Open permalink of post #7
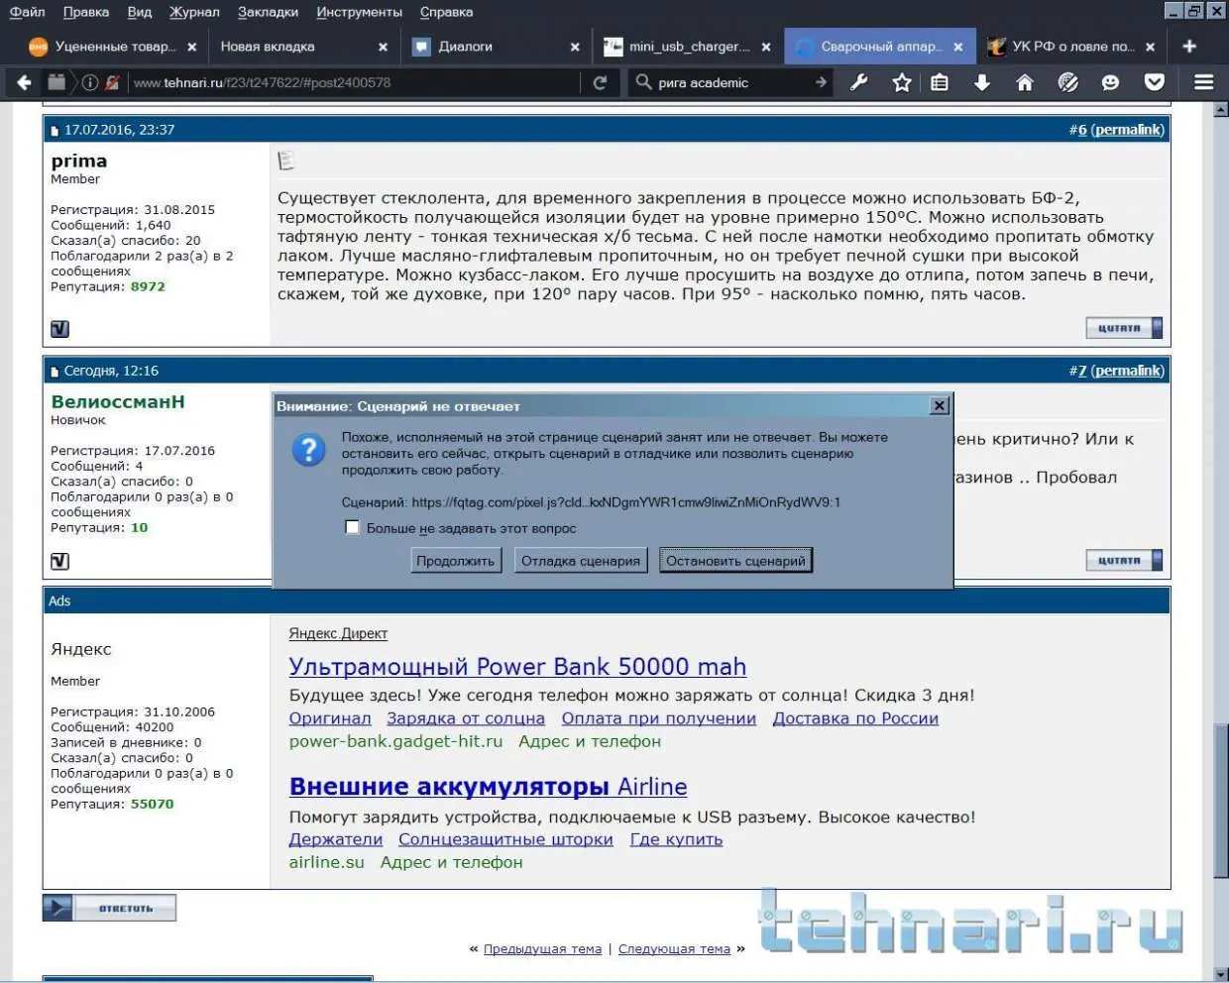Viewport: 1229px width, 983px height. click(1128, 371)
